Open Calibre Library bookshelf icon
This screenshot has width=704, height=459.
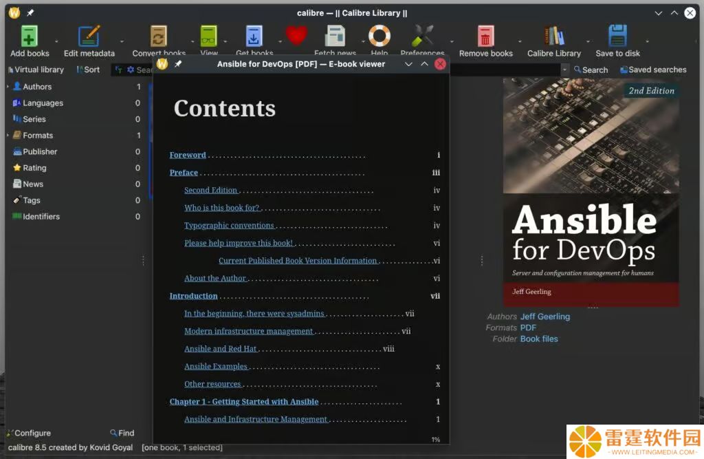(554, 36)
